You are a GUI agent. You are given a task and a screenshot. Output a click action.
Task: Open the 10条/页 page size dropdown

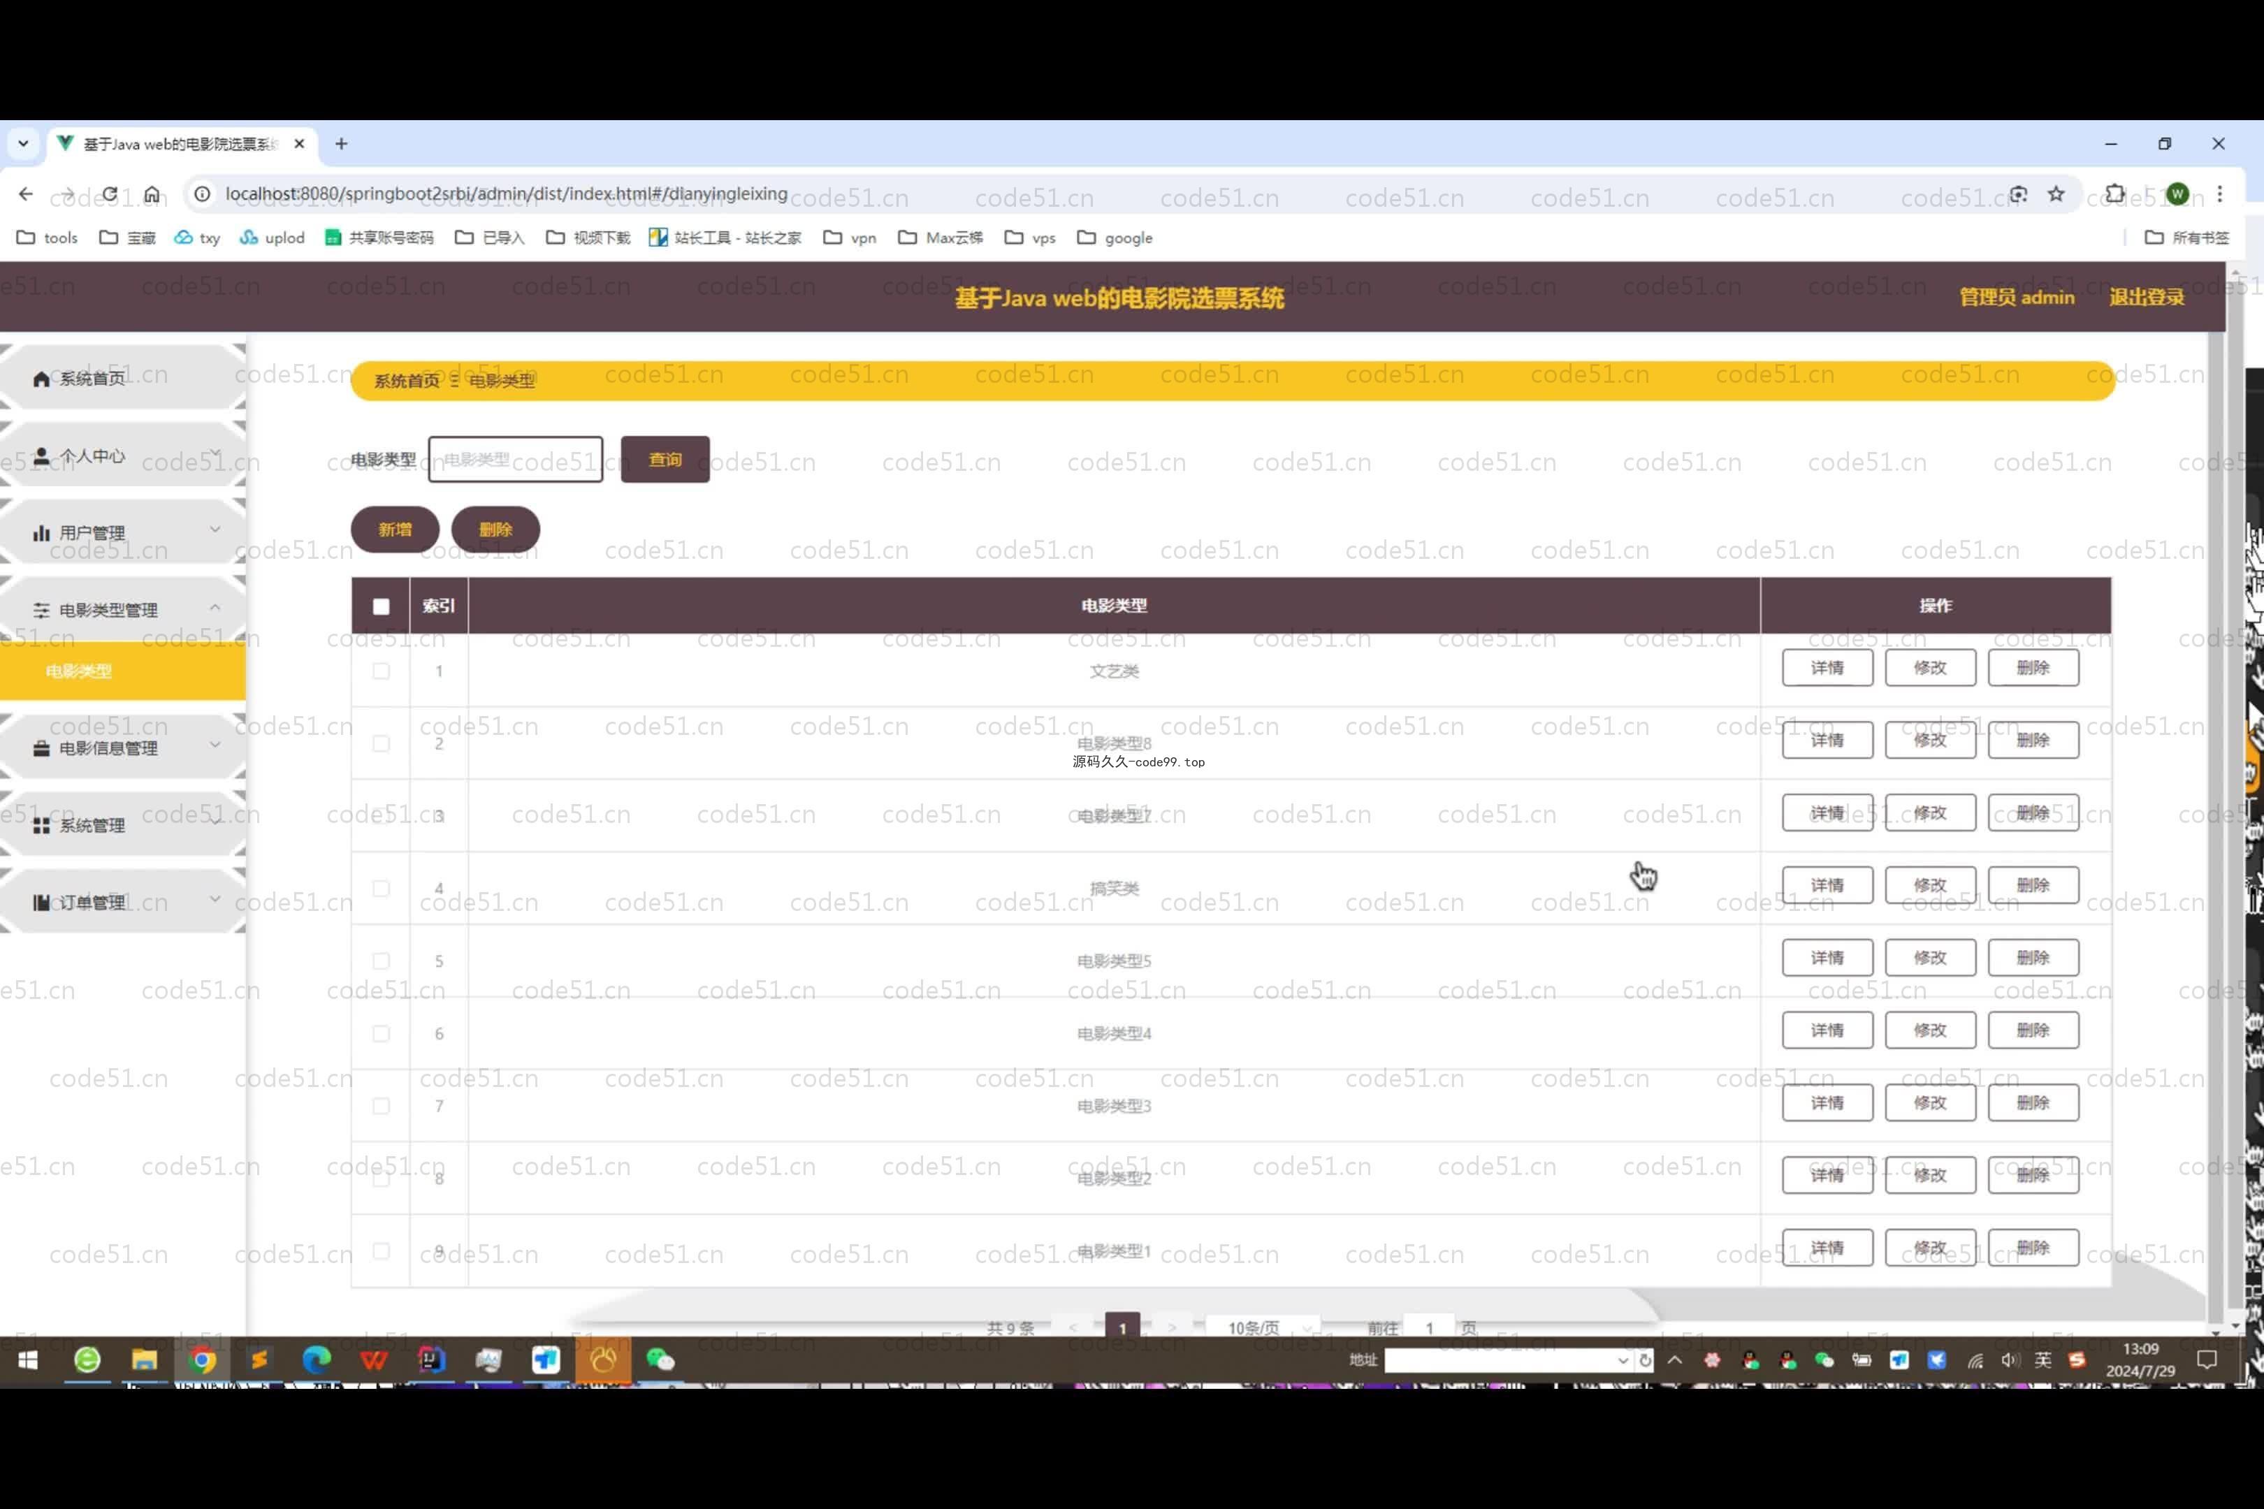[1262, 1327]
